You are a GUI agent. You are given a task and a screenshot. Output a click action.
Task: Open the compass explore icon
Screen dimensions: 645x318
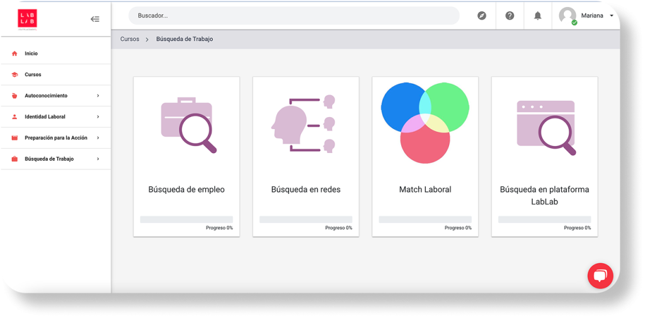coord(482,16)
